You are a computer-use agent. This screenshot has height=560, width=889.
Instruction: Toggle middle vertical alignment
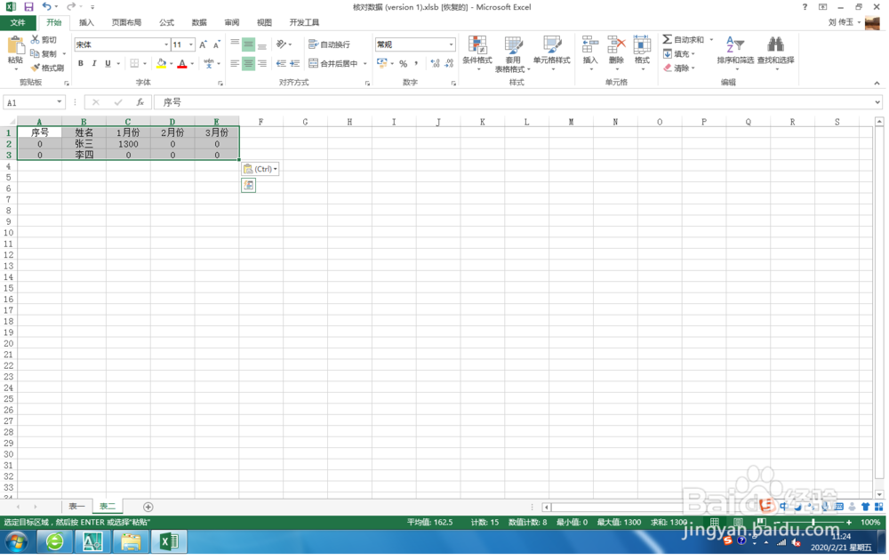tap(248, 44)
